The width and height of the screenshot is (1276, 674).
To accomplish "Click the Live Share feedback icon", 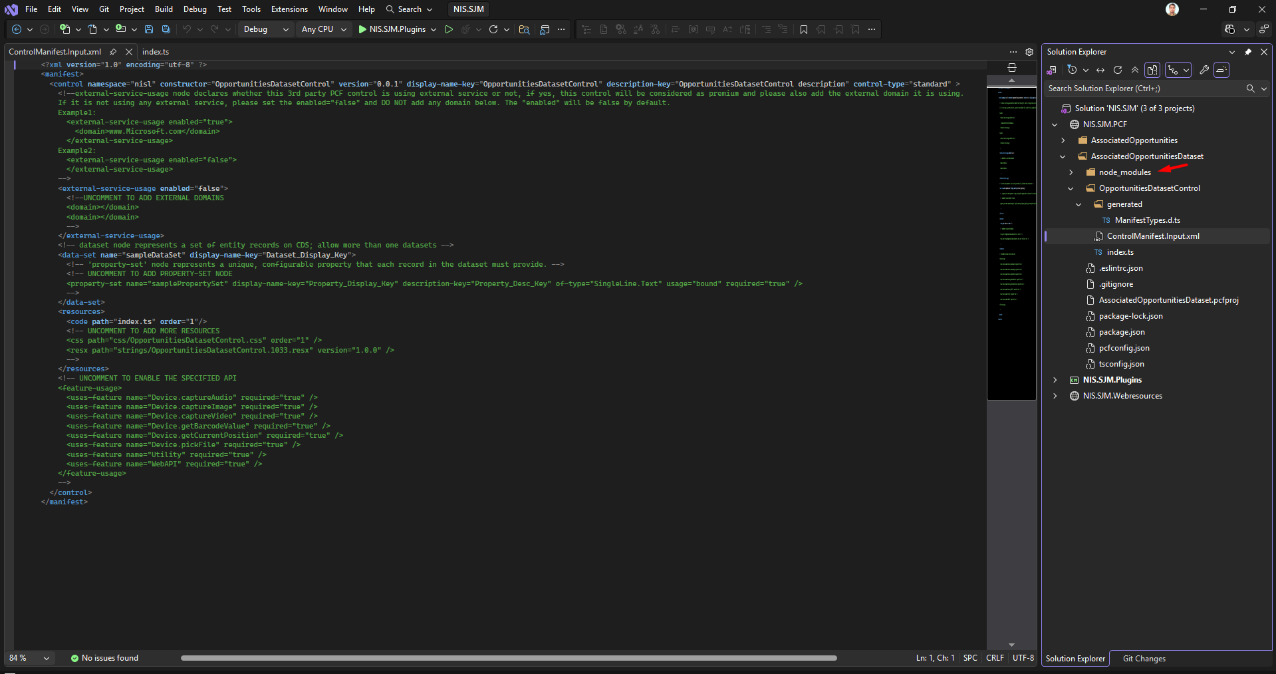I will 1263,29.
